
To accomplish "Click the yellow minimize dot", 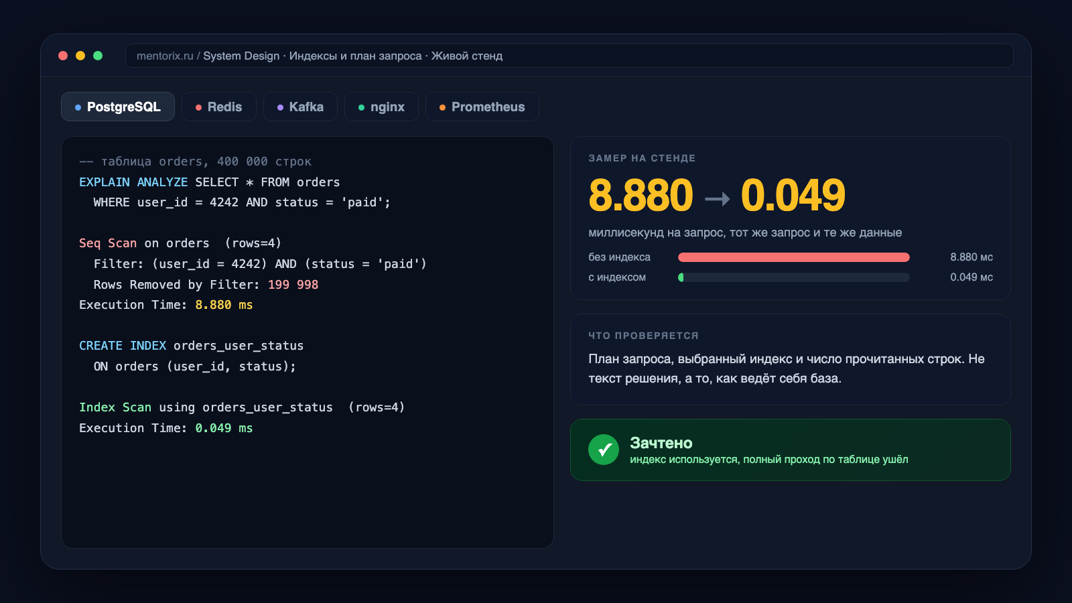I will tap(80, 56).
